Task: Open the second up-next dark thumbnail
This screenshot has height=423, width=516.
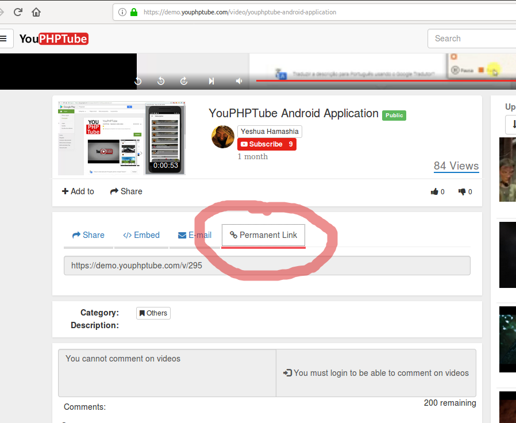Action: [x=507, y=255]
